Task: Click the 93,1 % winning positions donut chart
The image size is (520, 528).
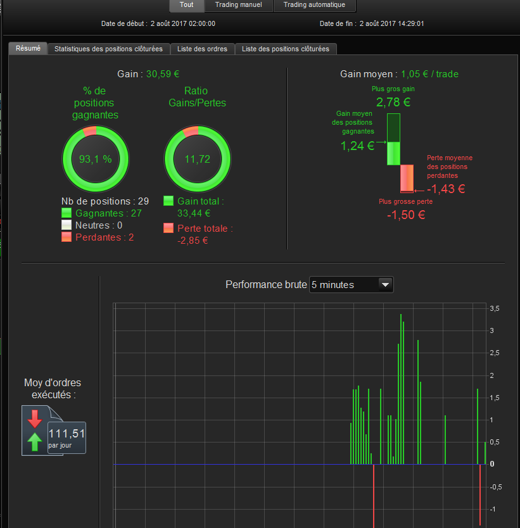Action: coord(96,159)
